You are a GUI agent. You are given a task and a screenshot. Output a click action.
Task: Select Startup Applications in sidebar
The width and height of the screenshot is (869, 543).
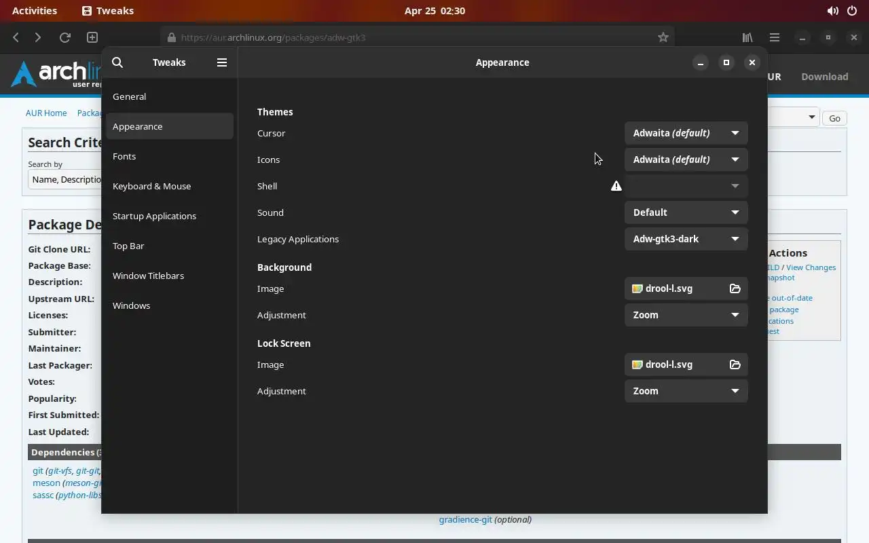[x=170, y=216]
